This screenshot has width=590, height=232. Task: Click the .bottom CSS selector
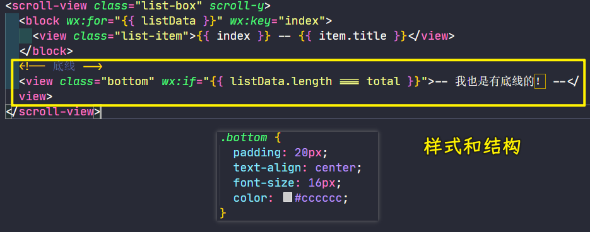tap(244, 137)
